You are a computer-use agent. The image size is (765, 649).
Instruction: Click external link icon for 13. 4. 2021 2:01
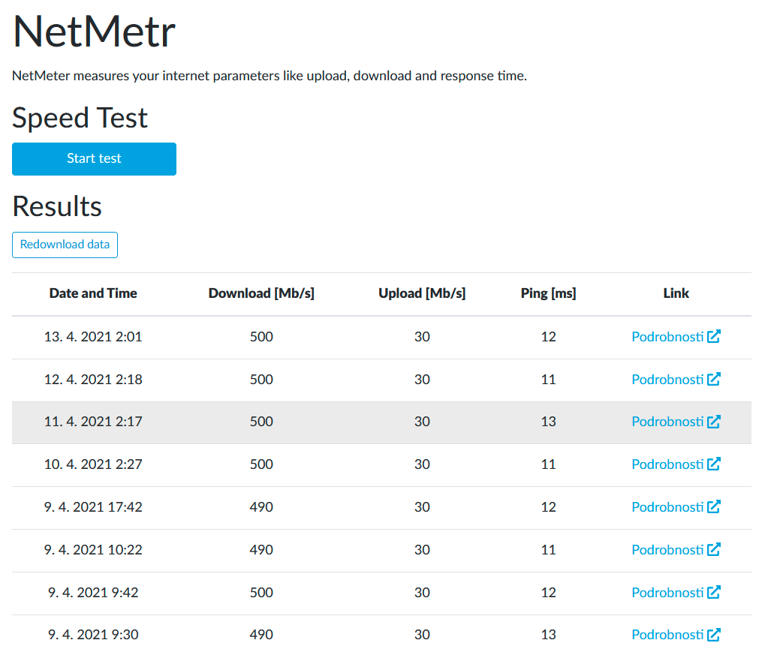point(714,337)
